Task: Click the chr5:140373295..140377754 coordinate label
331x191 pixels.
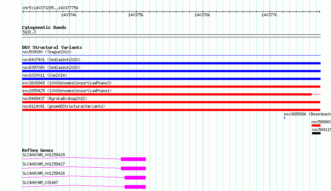Action: 50,8
